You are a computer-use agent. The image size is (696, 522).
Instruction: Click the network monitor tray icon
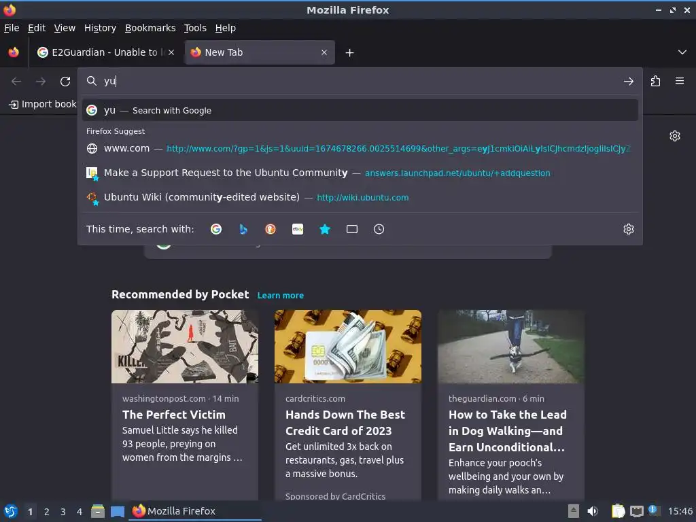[636, 512]
